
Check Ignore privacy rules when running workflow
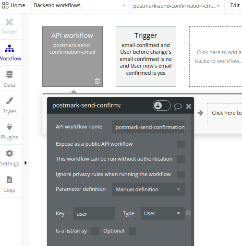(181, 175)
